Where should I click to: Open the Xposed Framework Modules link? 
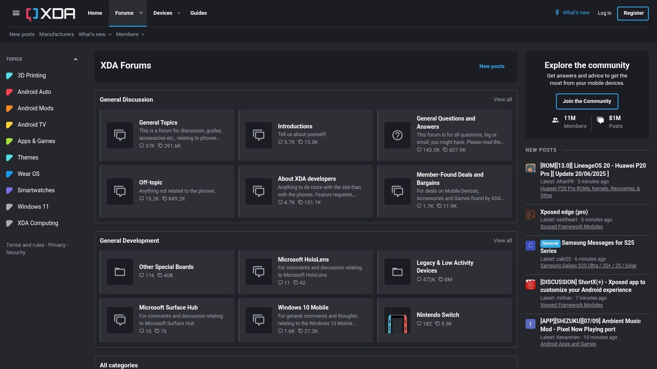[571, 226]
